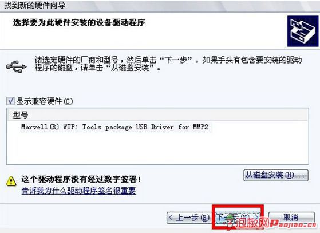Toggle the 显示兼容硬件 checkbox
320x233 pixels.
coord(10,101)
